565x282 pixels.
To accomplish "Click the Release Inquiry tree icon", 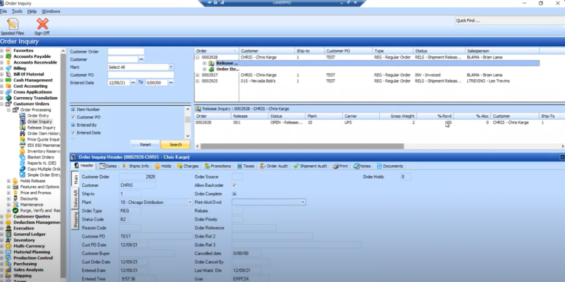I will tap(22, 128).
